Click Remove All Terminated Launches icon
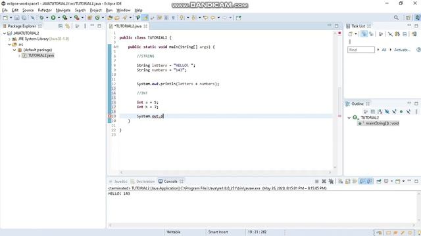Screen dimensions: 421x236 331,182
